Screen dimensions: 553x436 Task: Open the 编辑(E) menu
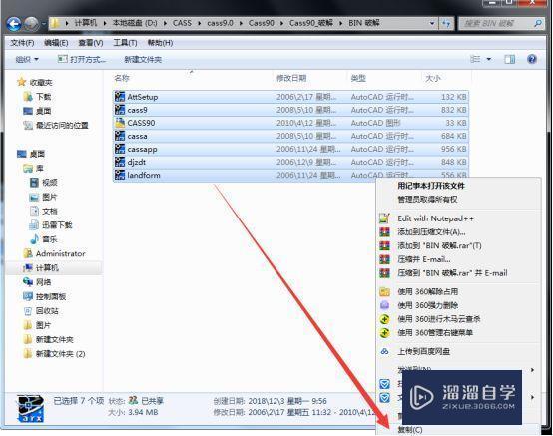[56, 43]
